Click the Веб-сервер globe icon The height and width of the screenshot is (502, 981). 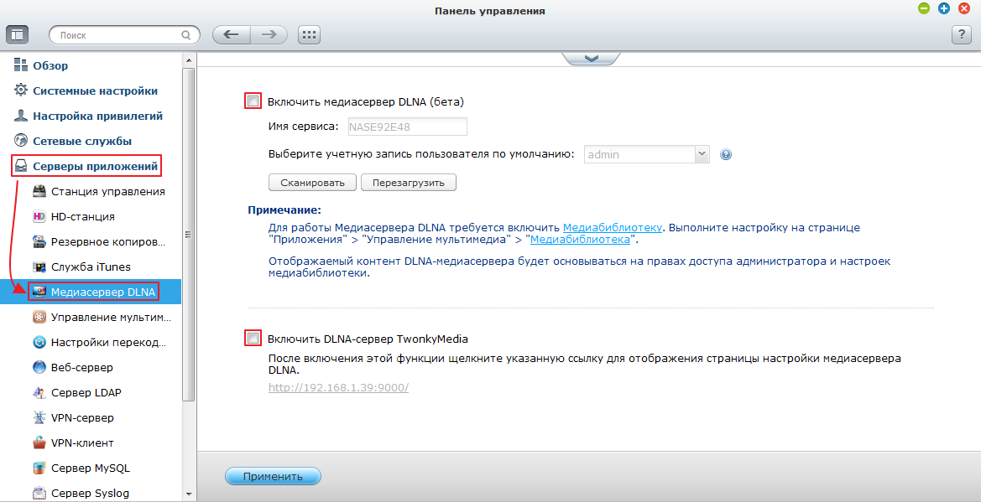pos(39,367)
